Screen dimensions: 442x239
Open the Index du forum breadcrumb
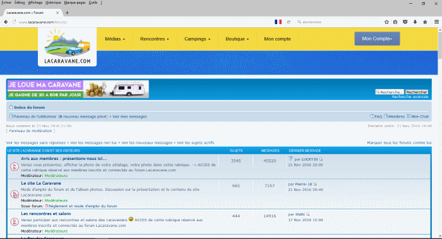coord(29,107)
